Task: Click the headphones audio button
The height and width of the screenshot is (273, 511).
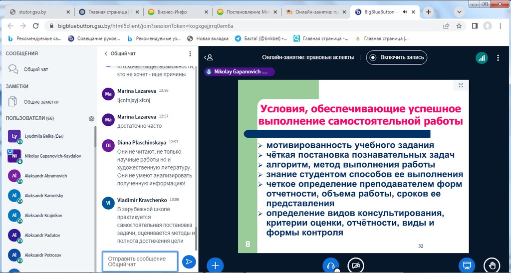Action: coord(330,265)
